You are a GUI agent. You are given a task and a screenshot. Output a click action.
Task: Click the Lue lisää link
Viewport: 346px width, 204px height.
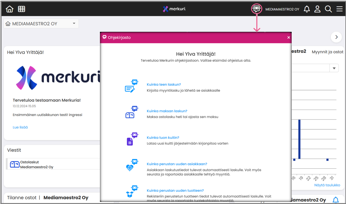(x=20, y=127)
